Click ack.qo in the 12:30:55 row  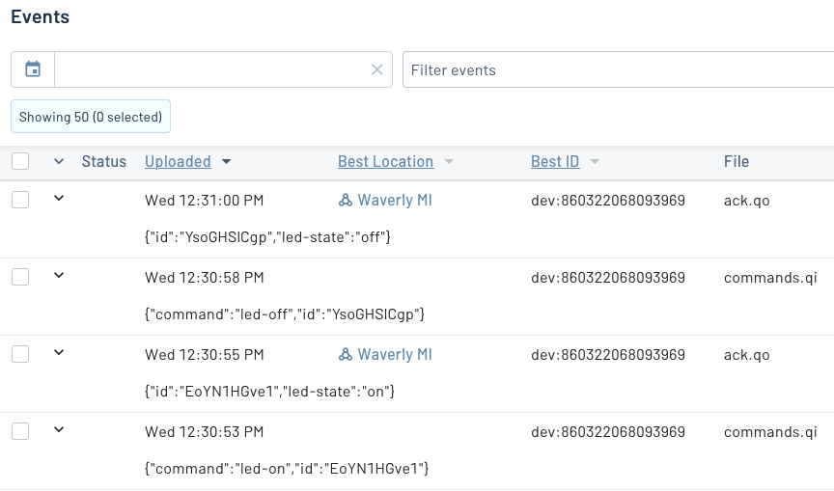click(747, 355)
